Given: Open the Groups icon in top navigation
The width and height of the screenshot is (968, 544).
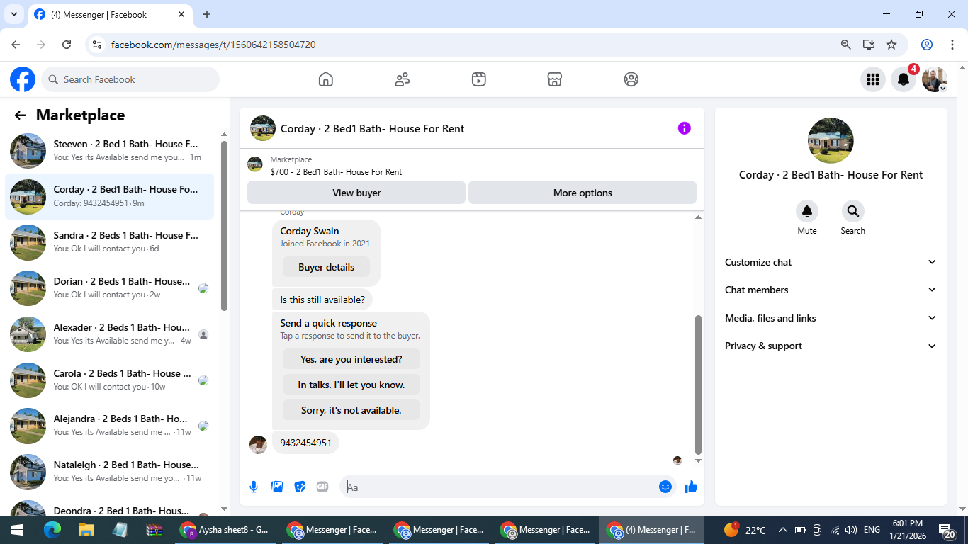Looking at the screenshot, I should 631,79.
